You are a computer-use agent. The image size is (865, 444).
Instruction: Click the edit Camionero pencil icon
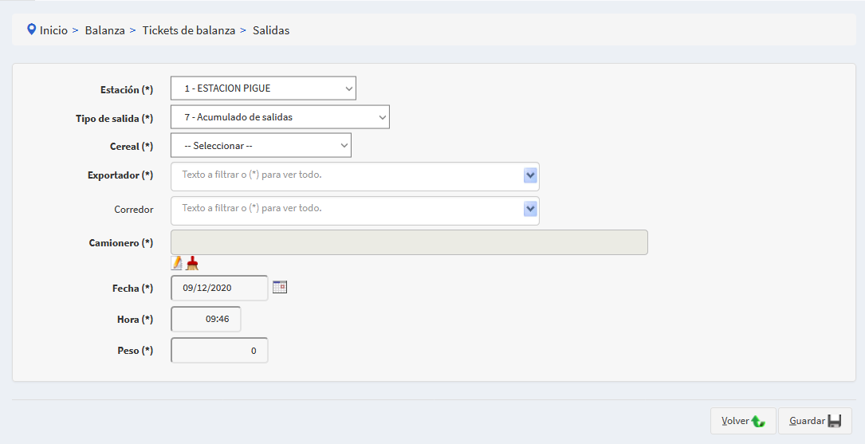click(177, 263)
